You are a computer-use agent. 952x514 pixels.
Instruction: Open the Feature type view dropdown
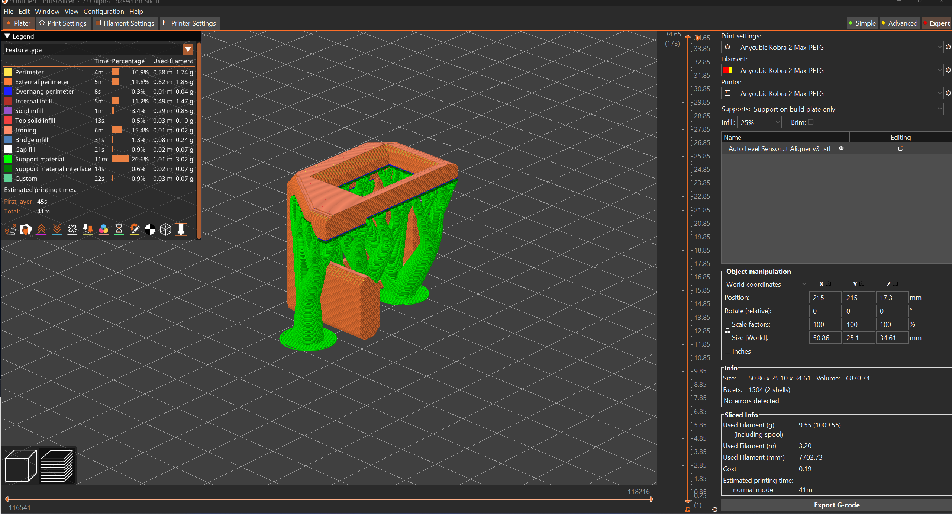188,49
